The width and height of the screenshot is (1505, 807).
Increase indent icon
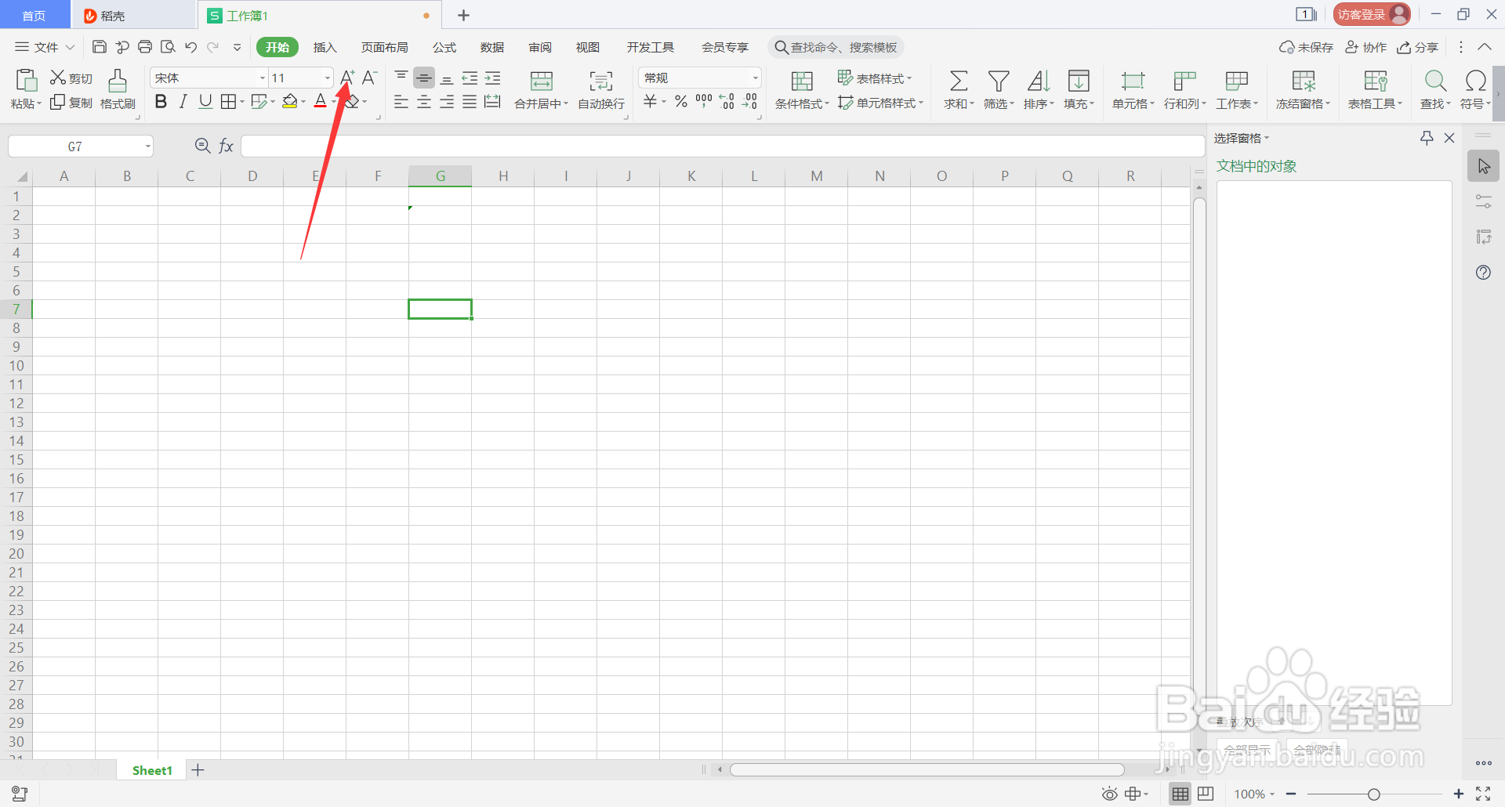point(492,78)
